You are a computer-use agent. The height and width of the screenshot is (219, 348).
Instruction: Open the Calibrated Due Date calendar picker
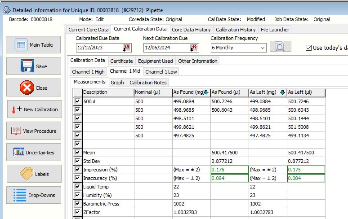click(127, 48)
